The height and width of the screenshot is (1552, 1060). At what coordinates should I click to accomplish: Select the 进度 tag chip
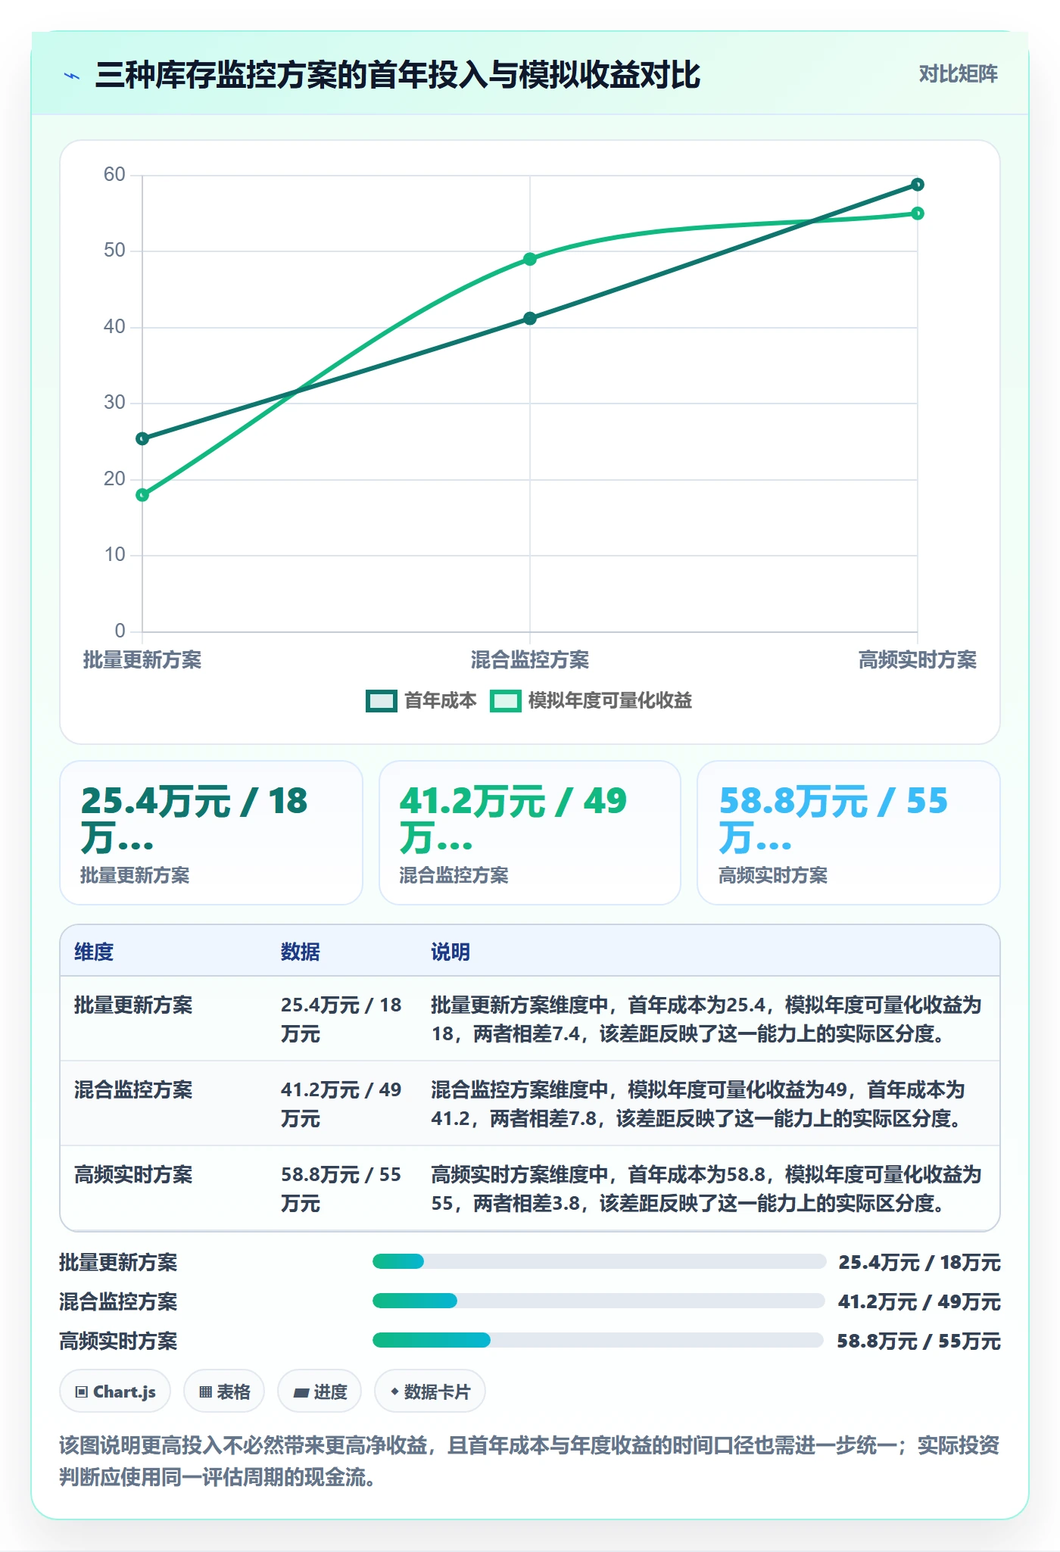(x=320, y=1391)
